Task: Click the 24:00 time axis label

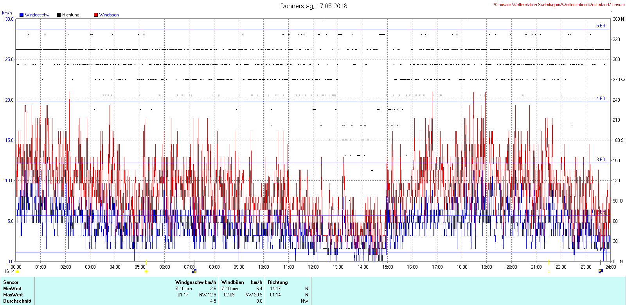Action: 610,267
